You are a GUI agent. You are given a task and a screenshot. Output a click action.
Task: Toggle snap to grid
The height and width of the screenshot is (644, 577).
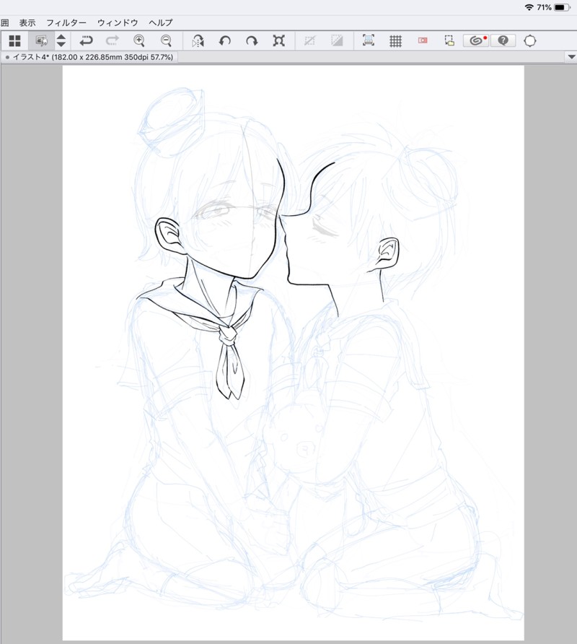pos(396,40)
